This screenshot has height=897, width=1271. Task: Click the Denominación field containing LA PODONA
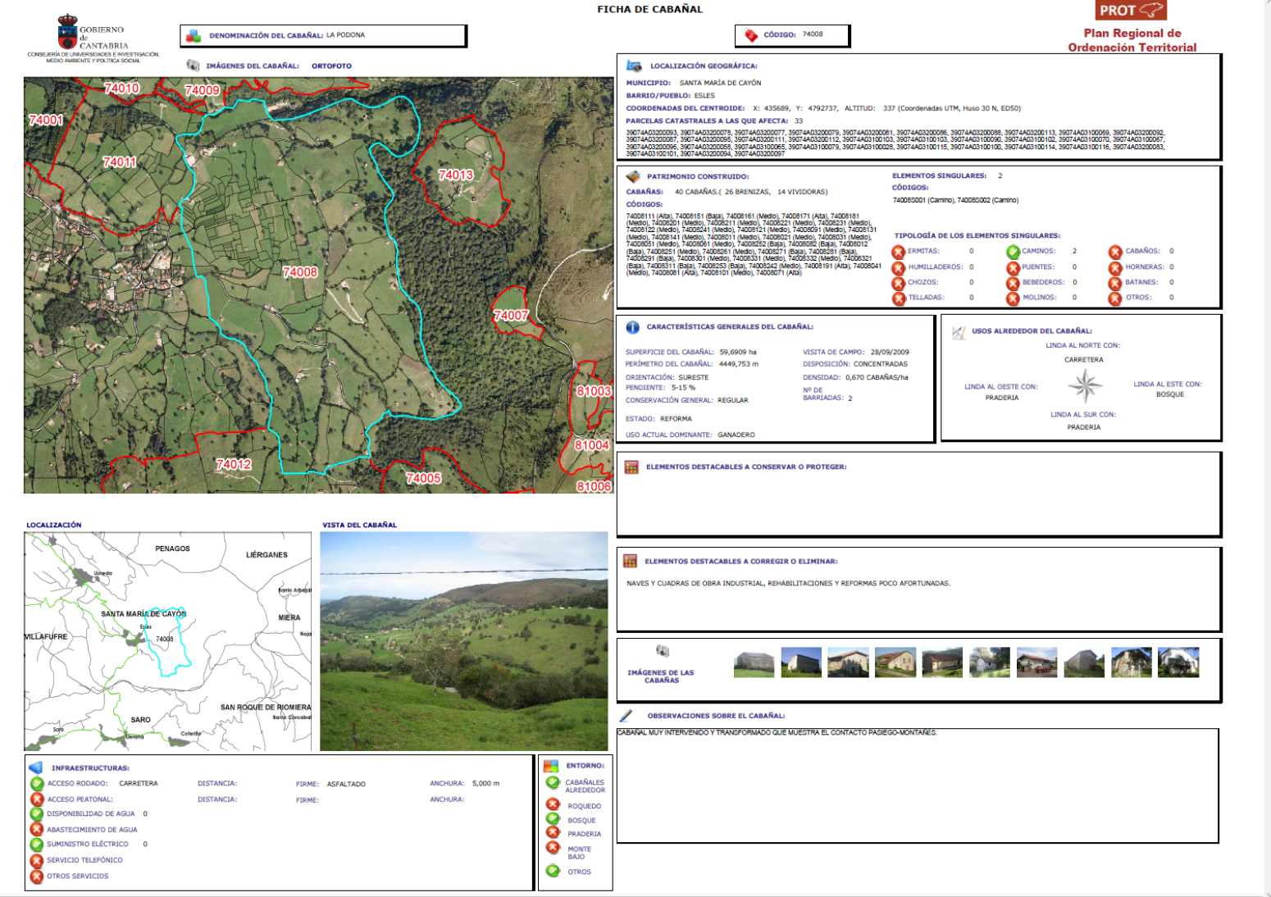(x=323, y=36)
